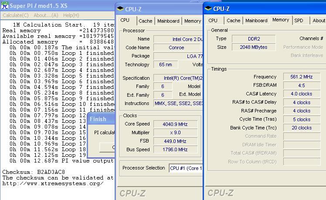
Task: Click the Specification field Intel(R) Core(TM)2
Action: [178, 78]
